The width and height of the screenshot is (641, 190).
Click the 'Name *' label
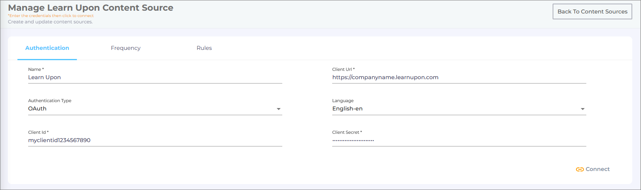click(36, 69)
